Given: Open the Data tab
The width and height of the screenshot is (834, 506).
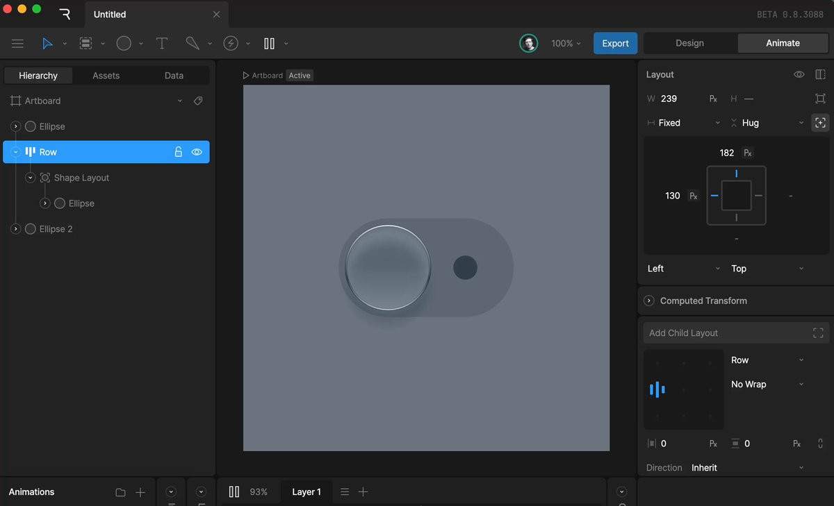Looking at the screenshot, I should (x=174, y=76).
